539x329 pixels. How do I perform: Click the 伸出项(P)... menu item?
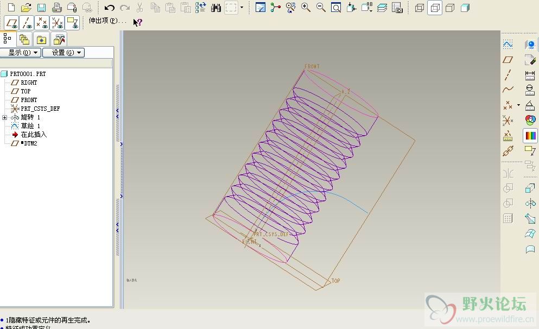click(x=107, y=21)
